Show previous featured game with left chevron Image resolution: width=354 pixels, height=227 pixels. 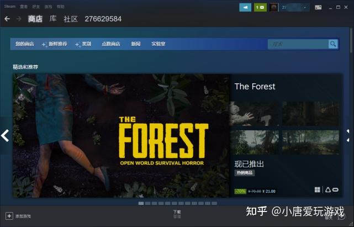click(4, 135)
